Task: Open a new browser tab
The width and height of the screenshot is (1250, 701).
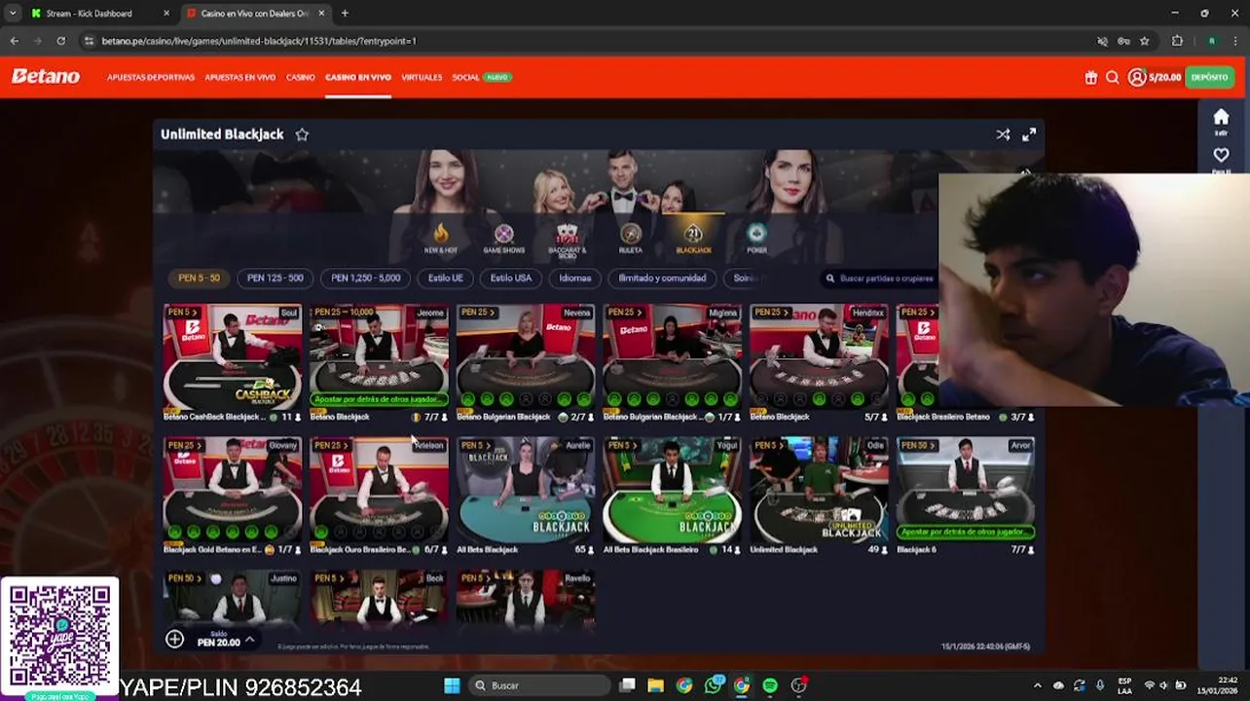Action: pyautogui.click(x=345, y=14)
